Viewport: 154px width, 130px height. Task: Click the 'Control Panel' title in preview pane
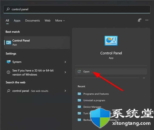111,53
